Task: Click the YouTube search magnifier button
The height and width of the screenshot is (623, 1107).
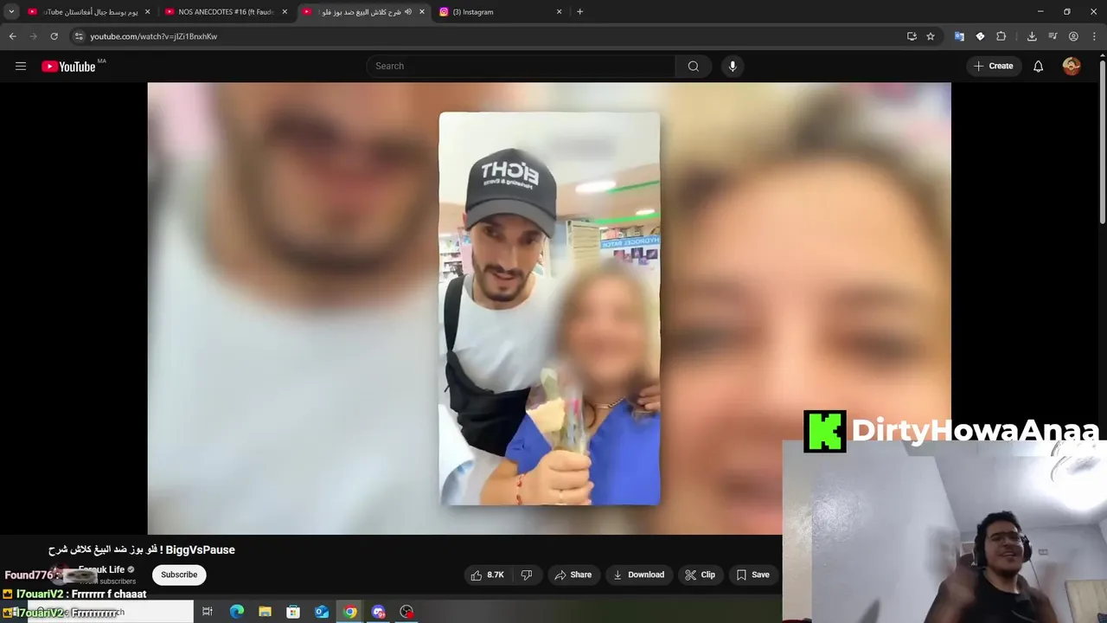Action: point(693,66)
